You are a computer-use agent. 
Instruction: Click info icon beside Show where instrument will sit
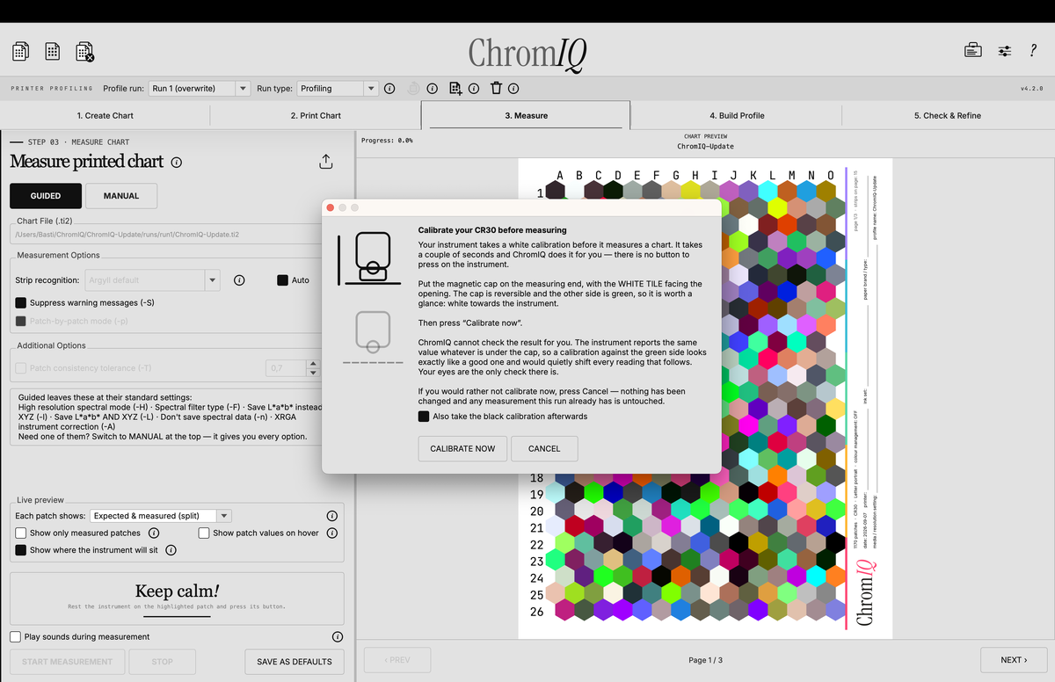171,550
